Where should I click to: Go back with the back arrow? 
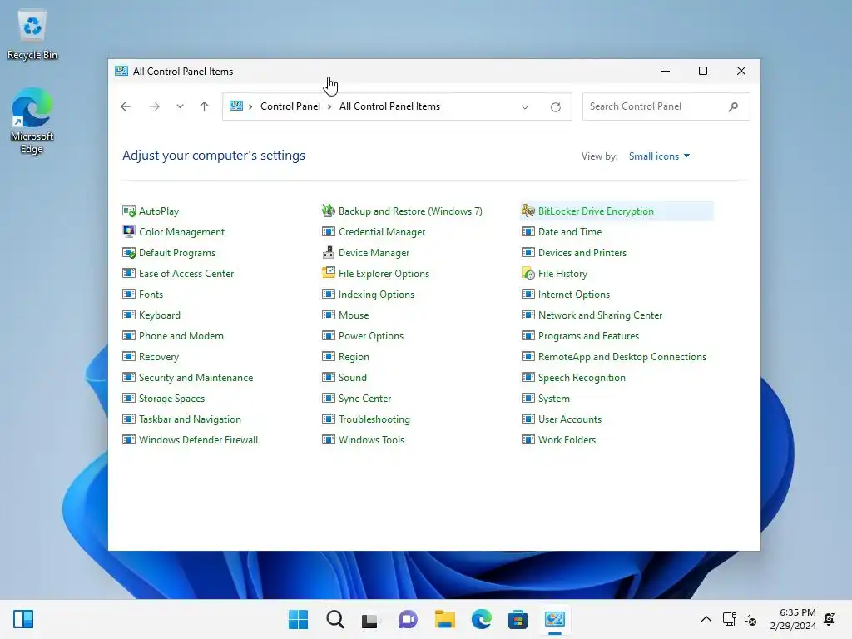126,106
